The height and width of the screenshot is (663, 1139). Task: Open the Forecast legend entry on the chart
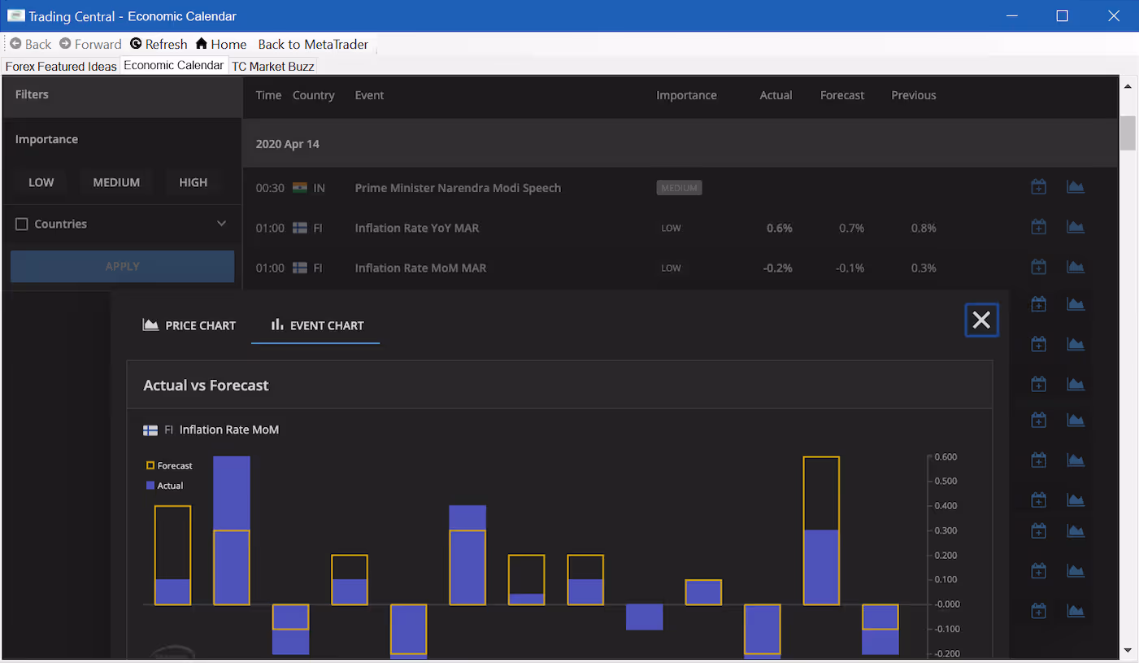(168, 465)
